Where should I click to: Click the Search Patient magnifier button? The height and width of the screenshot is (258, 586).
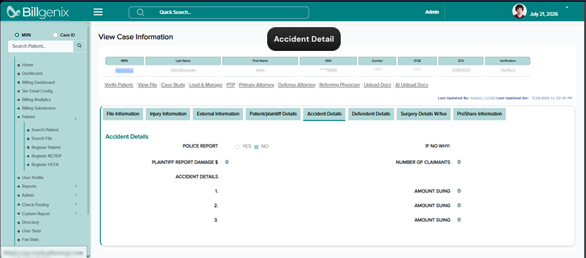[80, 46]
